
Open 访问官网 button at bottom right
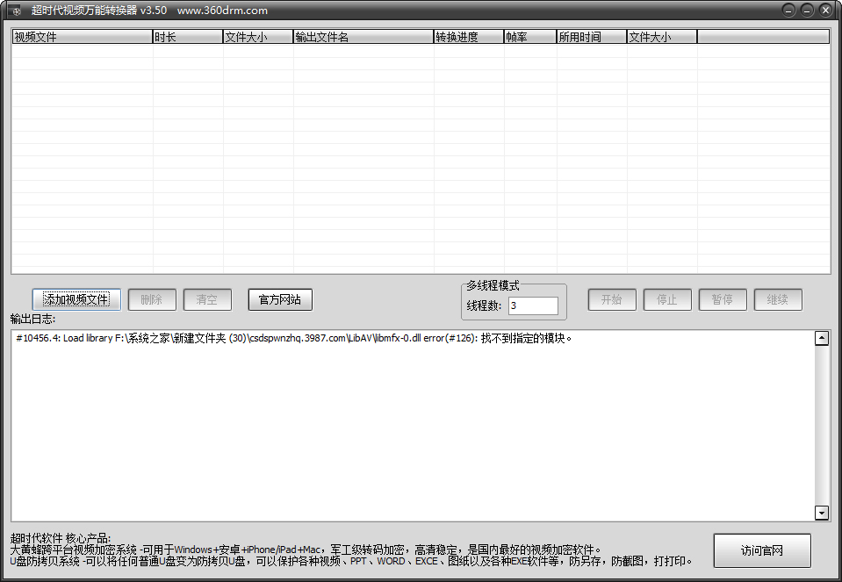coord(762,550)
